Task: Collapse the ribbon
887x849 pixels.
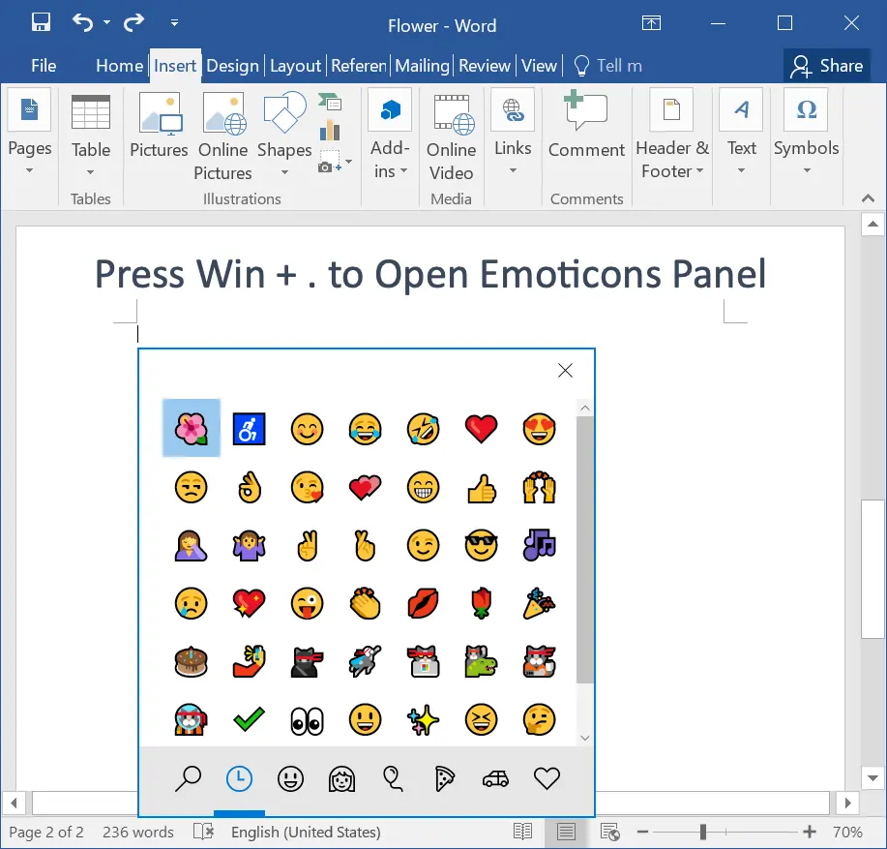Action: point(868,198)
